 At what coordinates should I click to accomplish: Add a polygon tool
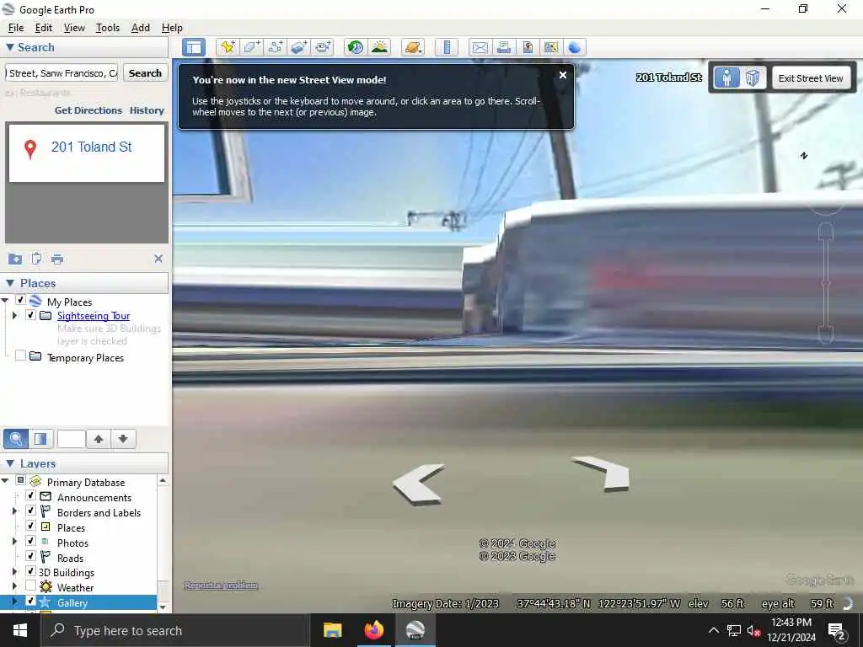coord(251,47)
